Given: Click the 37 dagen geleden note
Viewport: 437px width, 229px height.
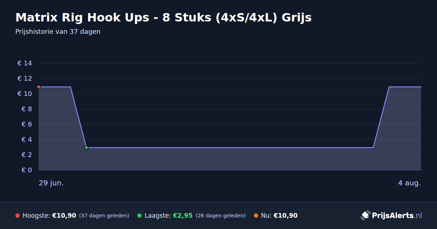Looking at the screenshot, I should tap(104, 216).
